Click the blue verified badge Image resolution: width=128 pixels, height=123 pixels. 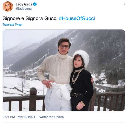[x=35, y=4]
